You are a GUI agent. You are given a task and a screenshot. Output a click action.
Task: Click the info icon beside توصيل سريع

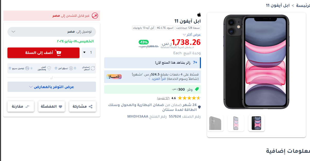[x=10, y=68]
